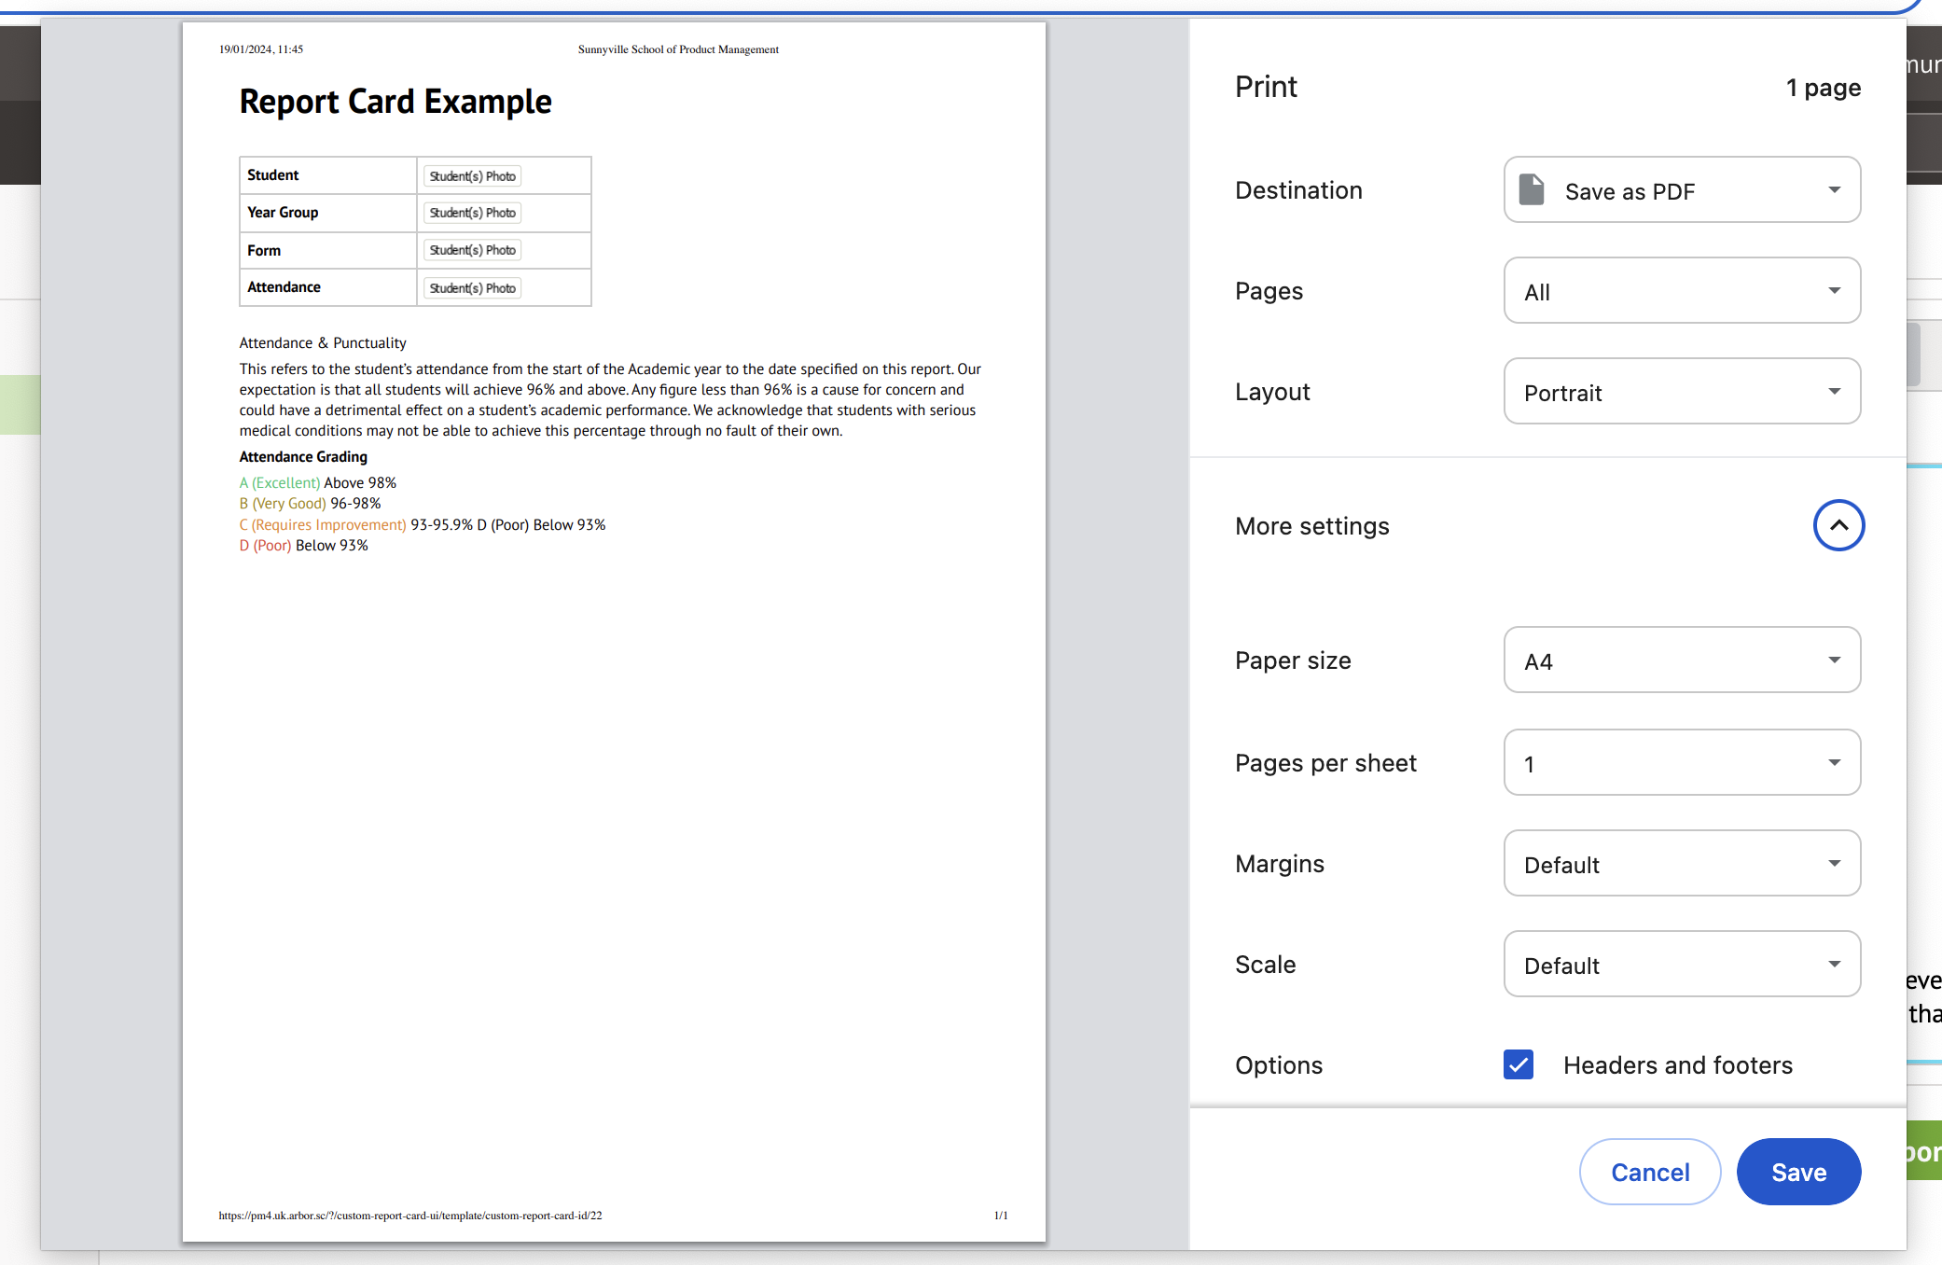Image resolution: width=1942 pixels, height=1265 pixels.
Task: Click the footer URL in print preview
Action: pyautogui.click(x=410, y=1216)
